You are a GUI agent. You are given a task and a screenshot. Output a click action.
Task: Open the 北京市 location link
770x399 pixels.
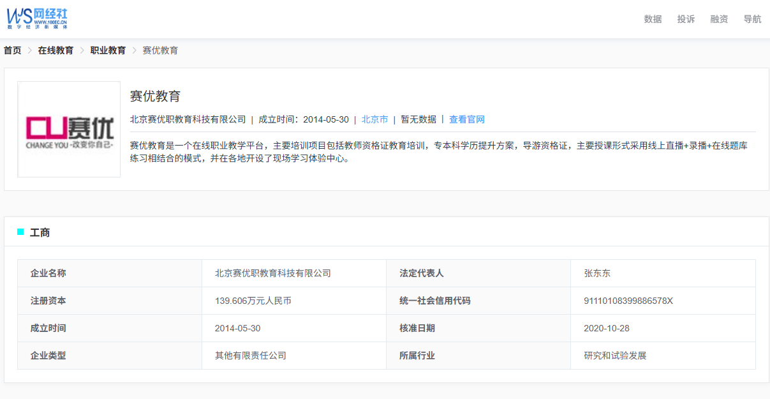click(374, 119)
